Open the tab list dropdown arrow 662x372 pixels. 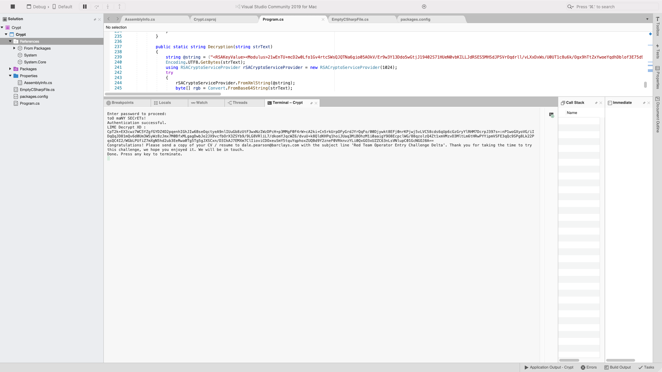pos(647,19)
